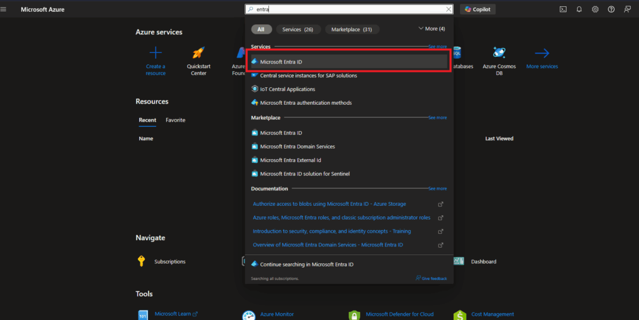Click the Give feedback link

[434, 278]
